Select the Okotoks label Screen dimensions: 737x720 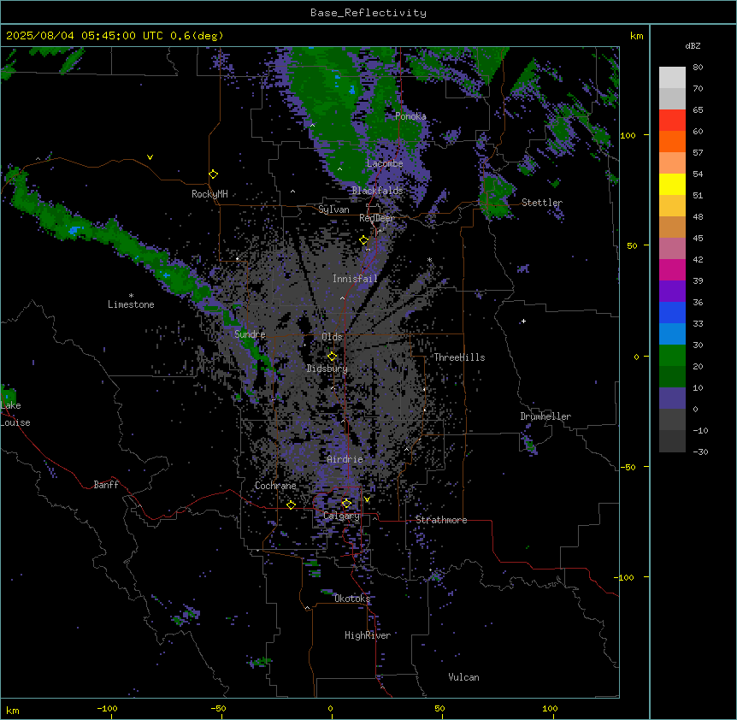[x=352, y=599]
